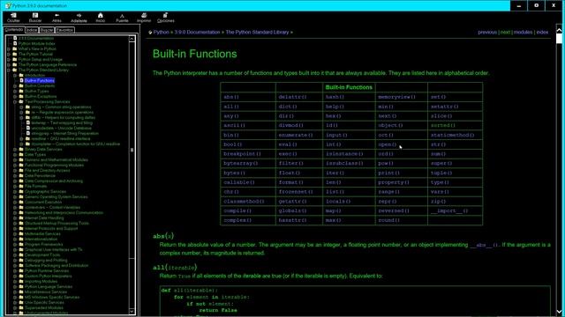Expand string — Common string operations node
The width and height of the screenshot is (565, 317).
tap(21, 107)
